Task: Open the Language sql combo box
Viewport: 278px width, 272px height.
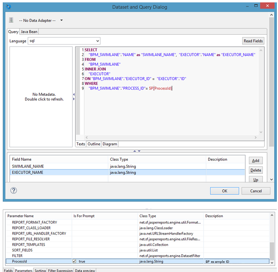Action: pyautogui.click(x=64, y=41)
